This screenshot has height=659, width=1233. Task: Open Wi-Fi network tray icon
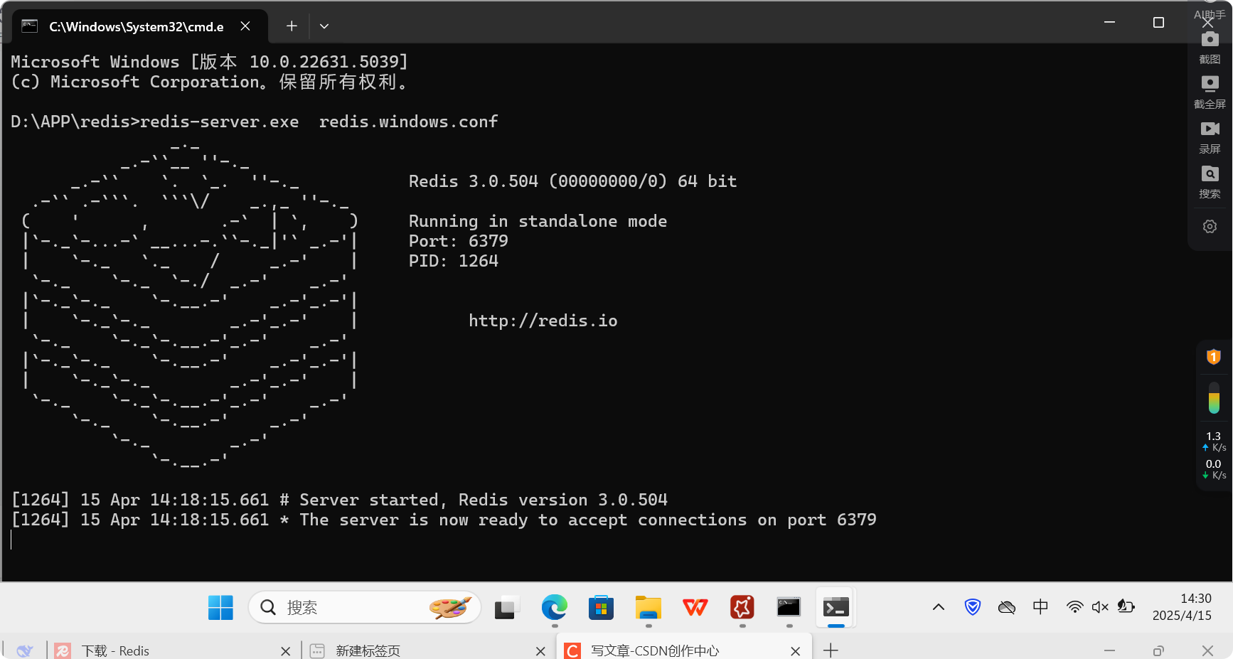(1074, 607)
